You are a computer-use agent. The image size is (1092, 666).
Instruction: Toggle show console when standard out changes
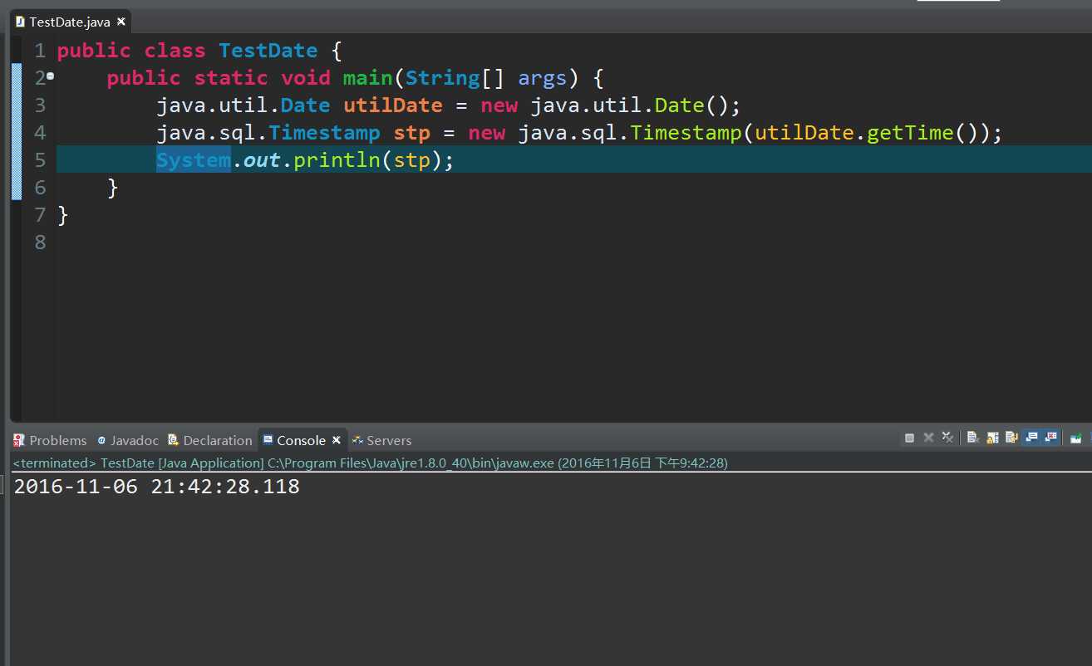[1031, 438]
